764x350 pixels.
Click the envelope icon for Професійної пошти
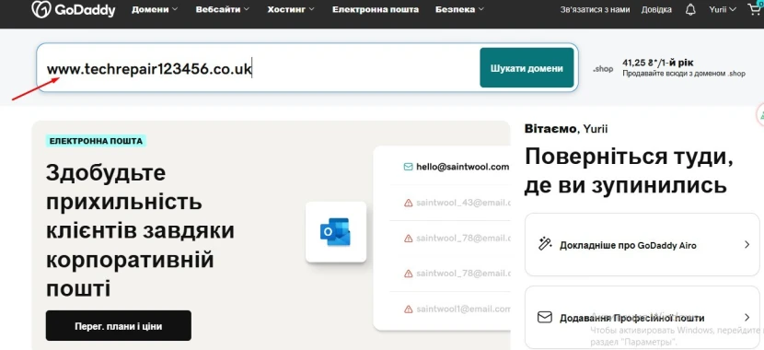point(545,318)
